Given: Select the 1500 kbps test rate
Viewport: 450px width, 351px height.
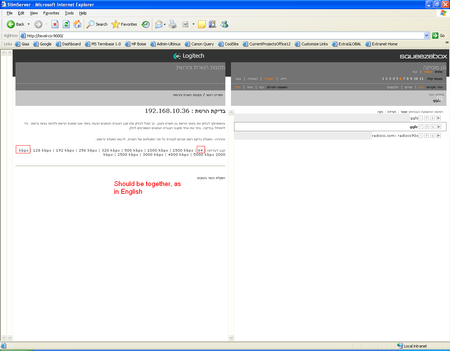Looking at the screenshot, I should click(183, 151).
